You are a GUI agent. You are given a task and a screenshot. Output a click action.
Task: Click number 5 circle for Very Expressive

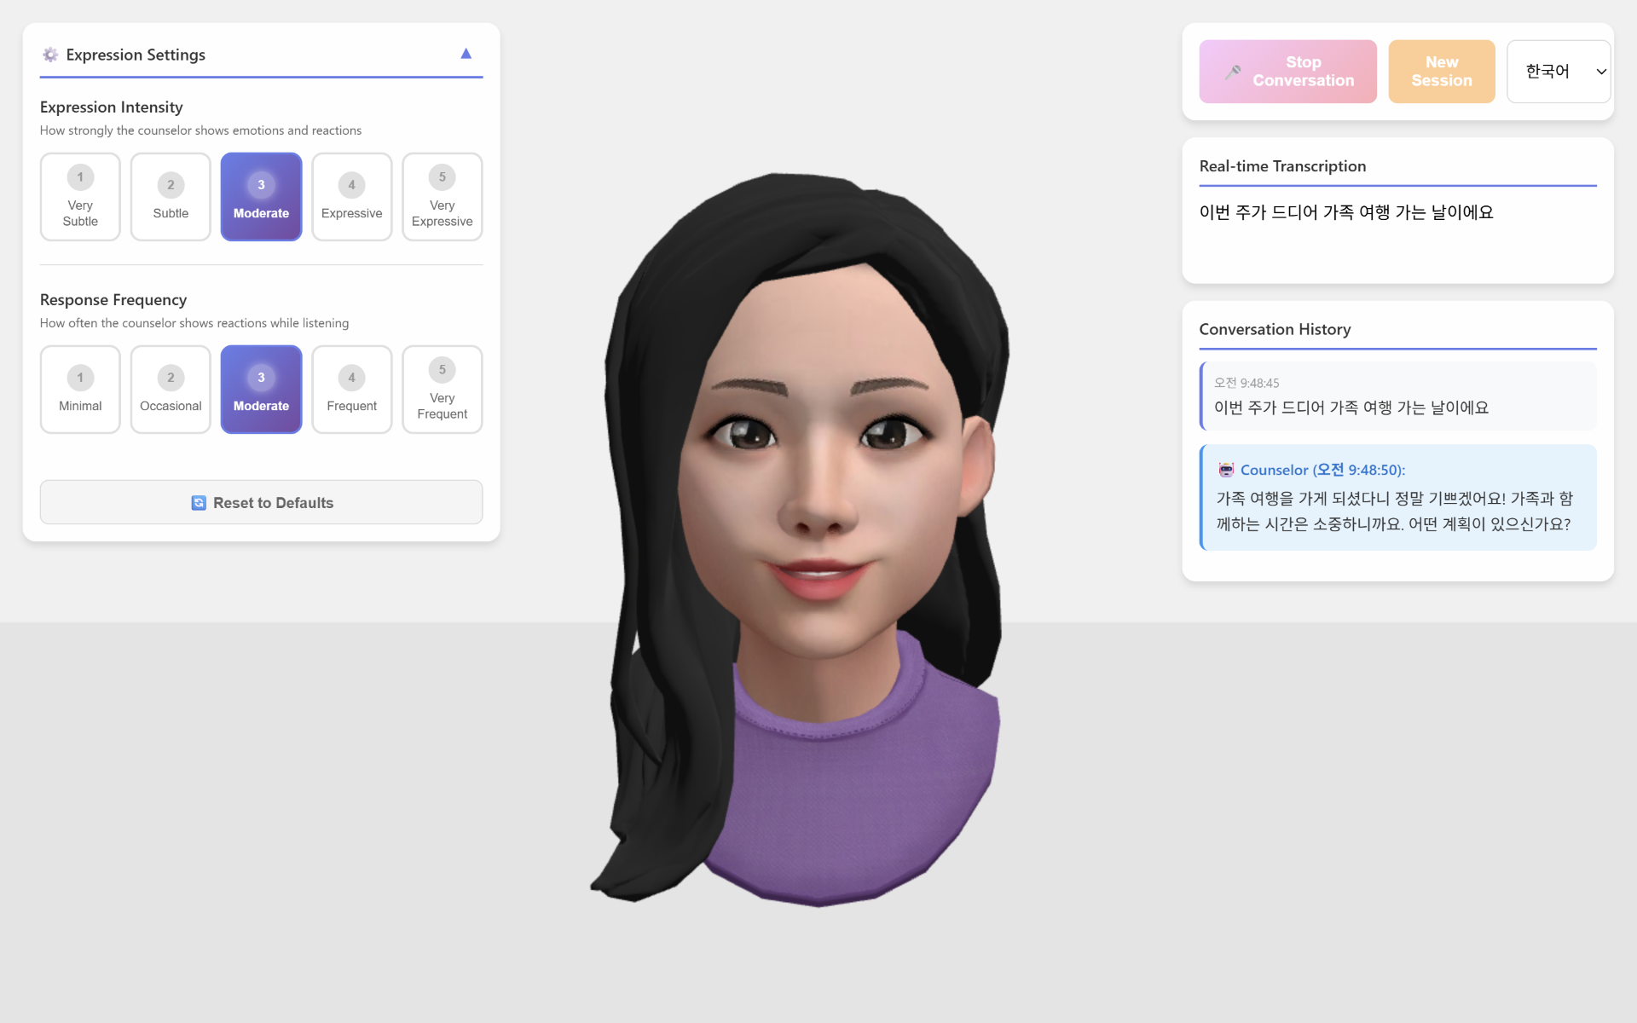pyautogui.click(x=442, y=177)
